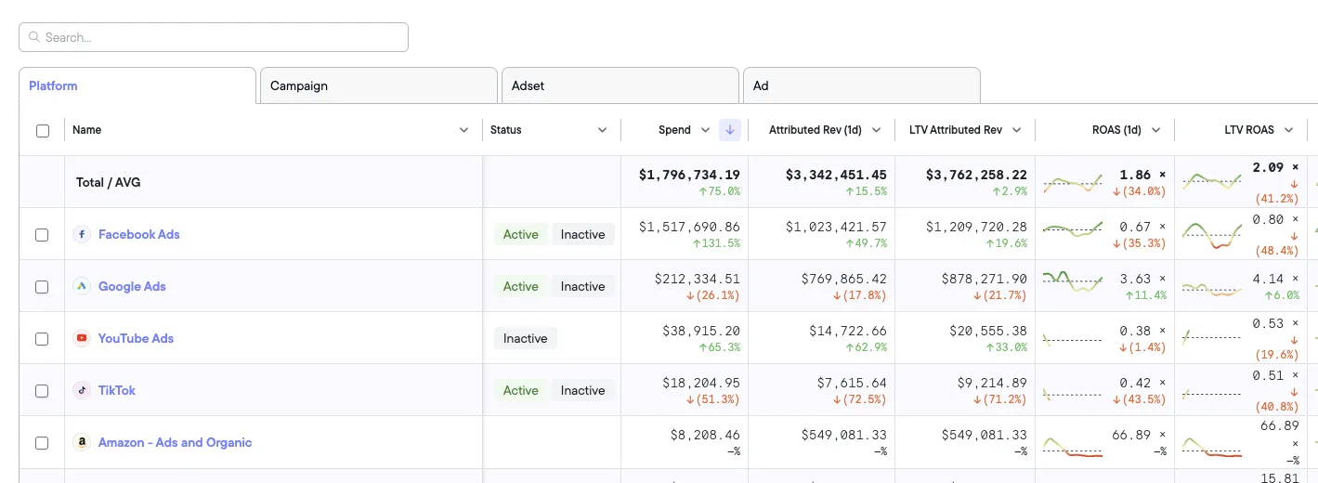Click Inactive status badge for Google Ads

[583, 286]
